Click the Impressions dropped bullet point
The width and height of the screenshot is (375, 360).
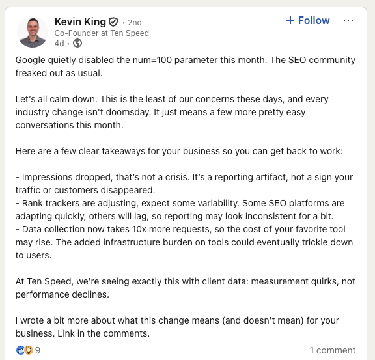coord(184,184)
